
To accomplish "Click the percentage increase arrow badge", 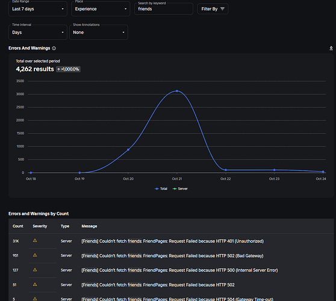I will 69,69.
